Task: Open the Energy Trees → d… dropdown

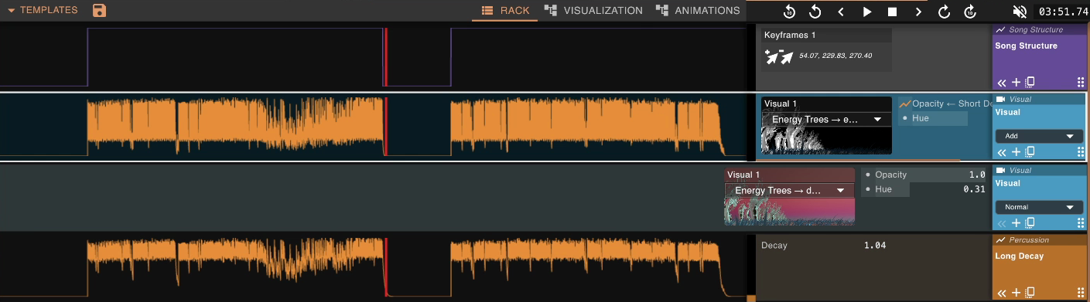Action: tap(789, 191)
